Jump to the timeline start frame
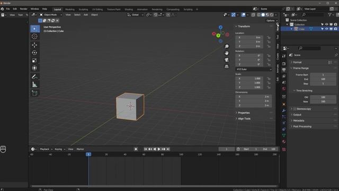Viewport: 339px width, 191px height. tap(146, 149)
